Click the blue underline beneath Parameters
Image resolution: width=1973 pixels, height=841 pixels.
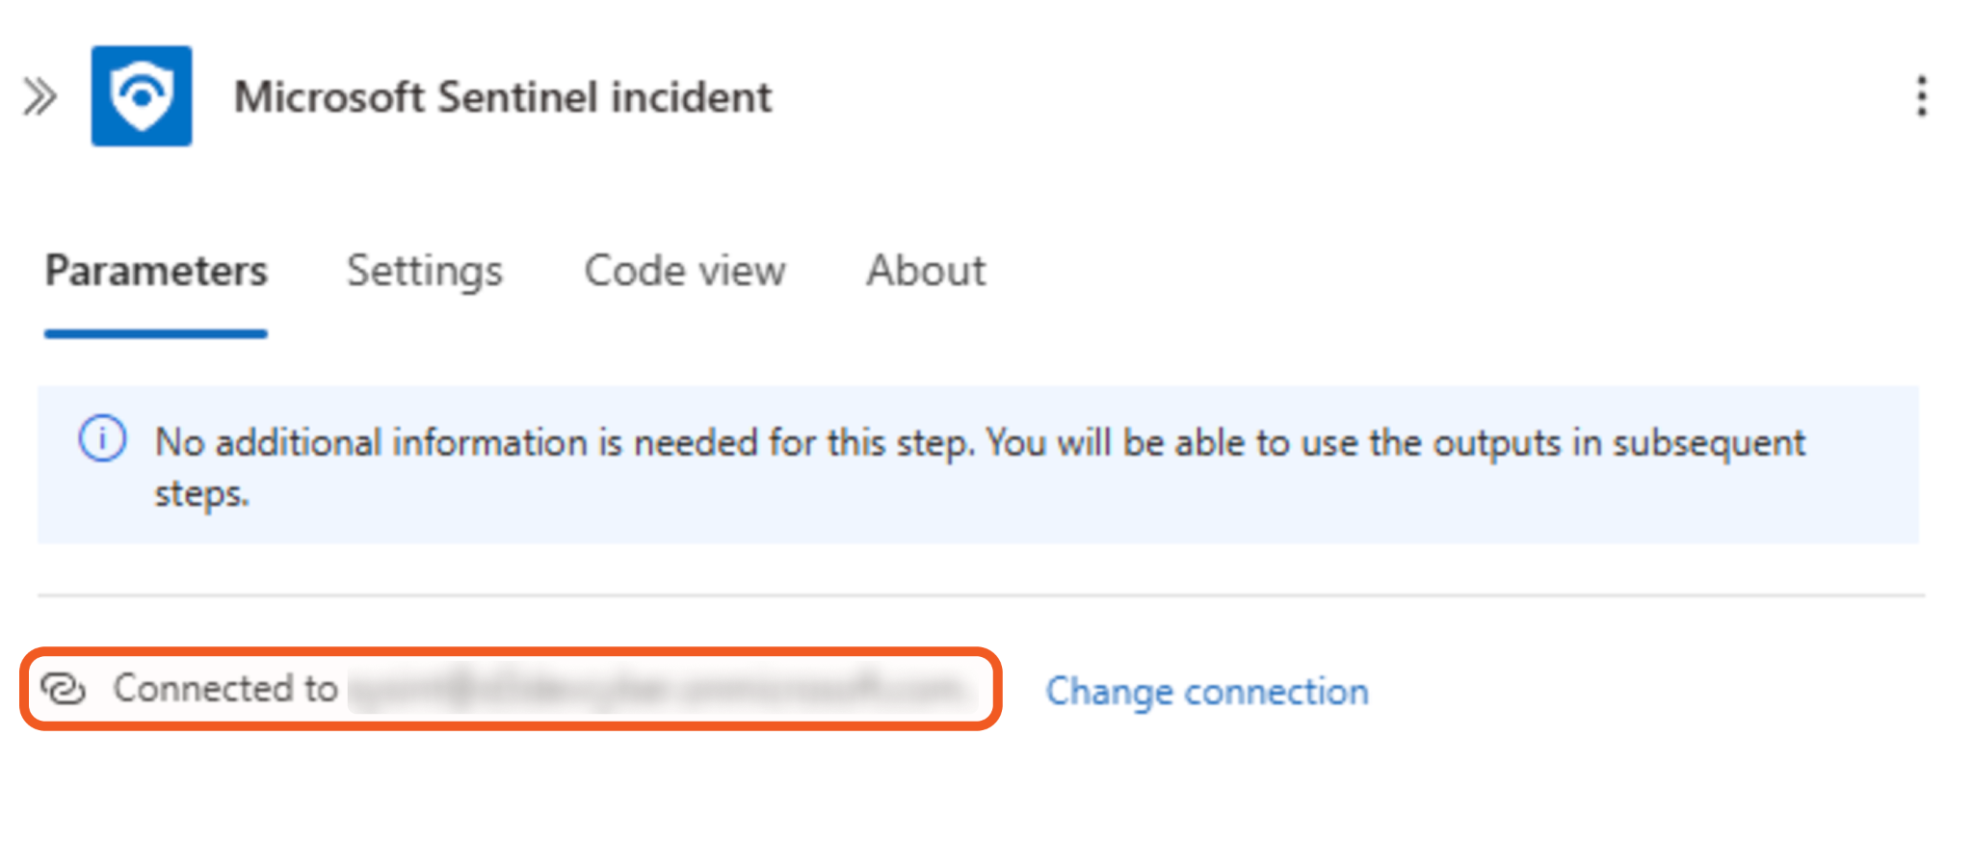point(156,334)
